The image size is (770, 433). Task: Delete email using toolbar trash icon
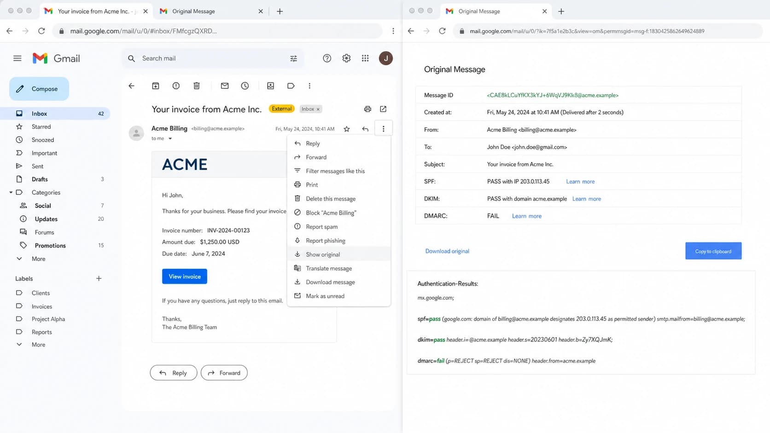point(197,86)
